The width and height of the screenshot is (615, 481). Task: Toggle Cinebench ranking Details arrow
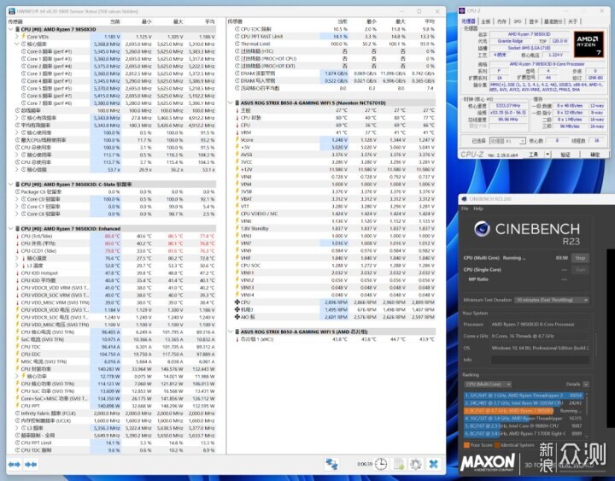(x=586, y=384)
